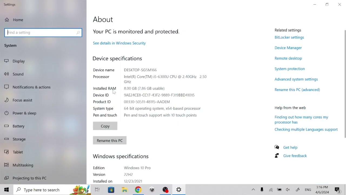Click the vertical scrollbar of About page

pyautogui.click(x=345, y=84)
